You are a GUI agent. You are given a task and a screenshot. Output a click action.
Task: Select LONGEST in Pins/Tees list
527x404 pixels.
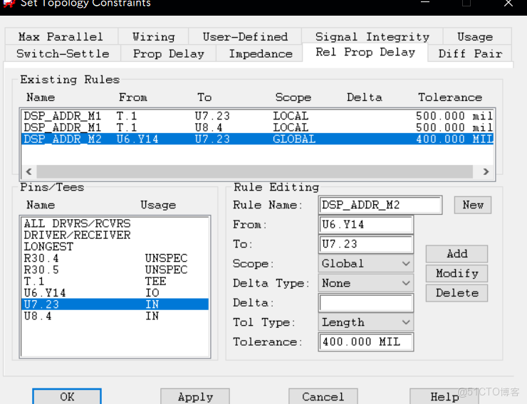click(115, 247)
